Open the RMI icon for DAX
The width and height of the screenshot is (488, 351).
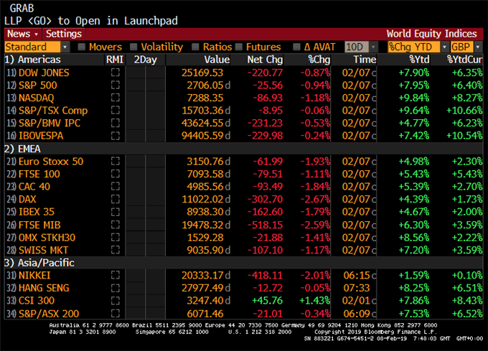click(115, 199)
